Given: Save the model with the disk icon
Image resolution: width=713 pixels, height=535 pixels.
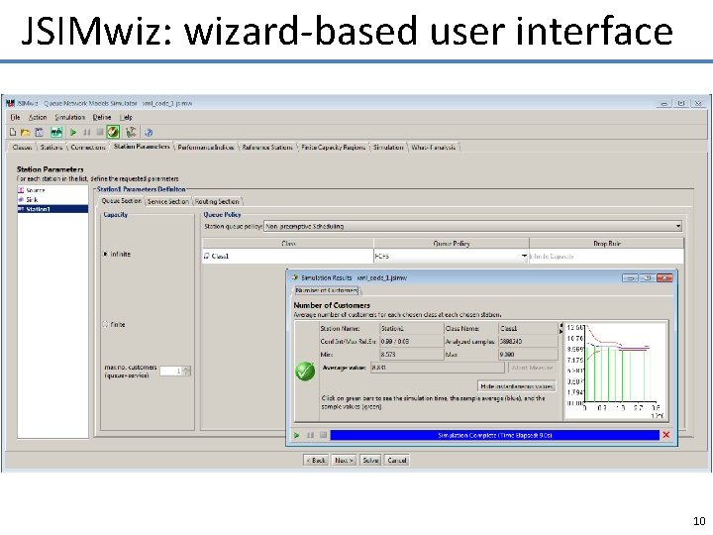Looking at the screenshot, I should tap(39, 133).
